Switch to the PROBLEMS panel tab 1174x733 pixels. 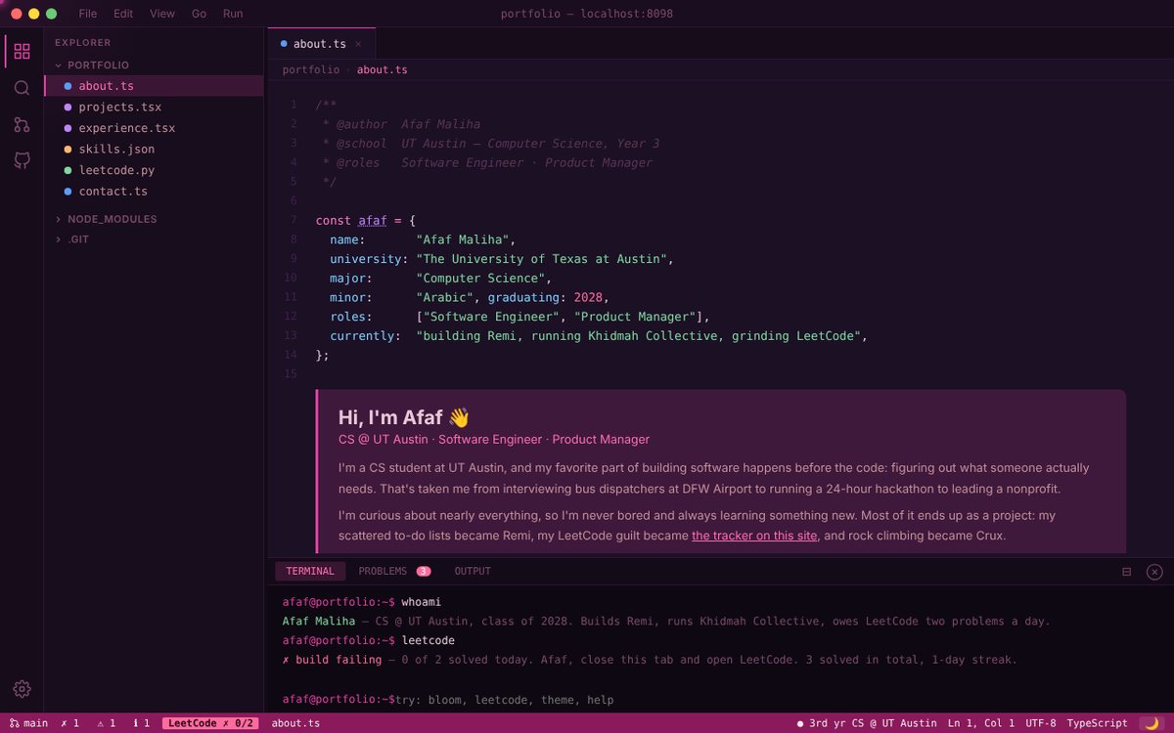click(394, 572)
